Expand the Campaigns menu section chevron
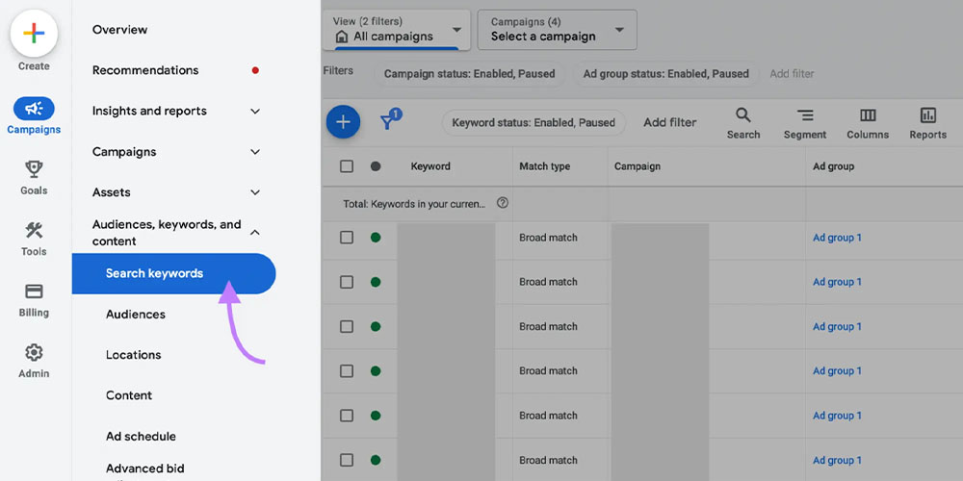 point(255,152)
